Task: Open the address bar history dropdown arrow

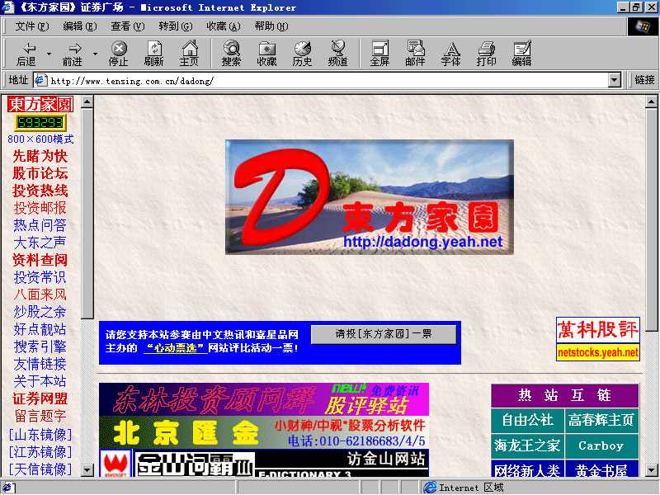Action: coord(612,80)
